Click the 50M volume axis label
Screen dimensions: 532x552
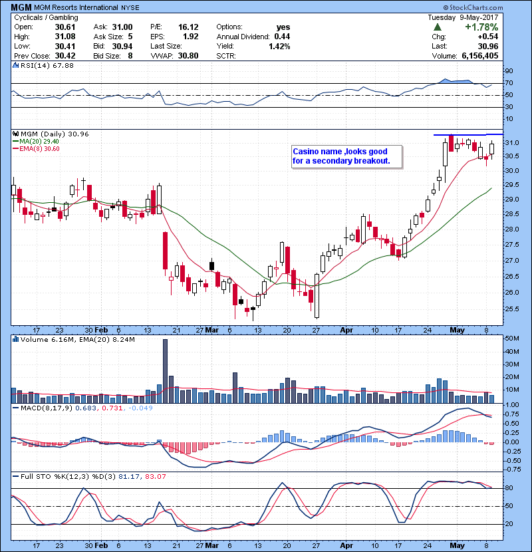512,339
